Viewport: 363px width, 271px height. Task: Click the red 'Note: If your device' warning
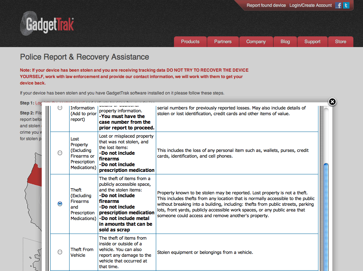[134, 76]
